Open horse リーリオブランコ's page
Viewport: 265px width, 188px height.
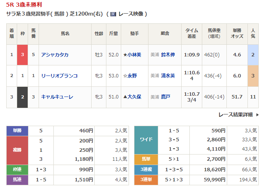tap(59, 76)
